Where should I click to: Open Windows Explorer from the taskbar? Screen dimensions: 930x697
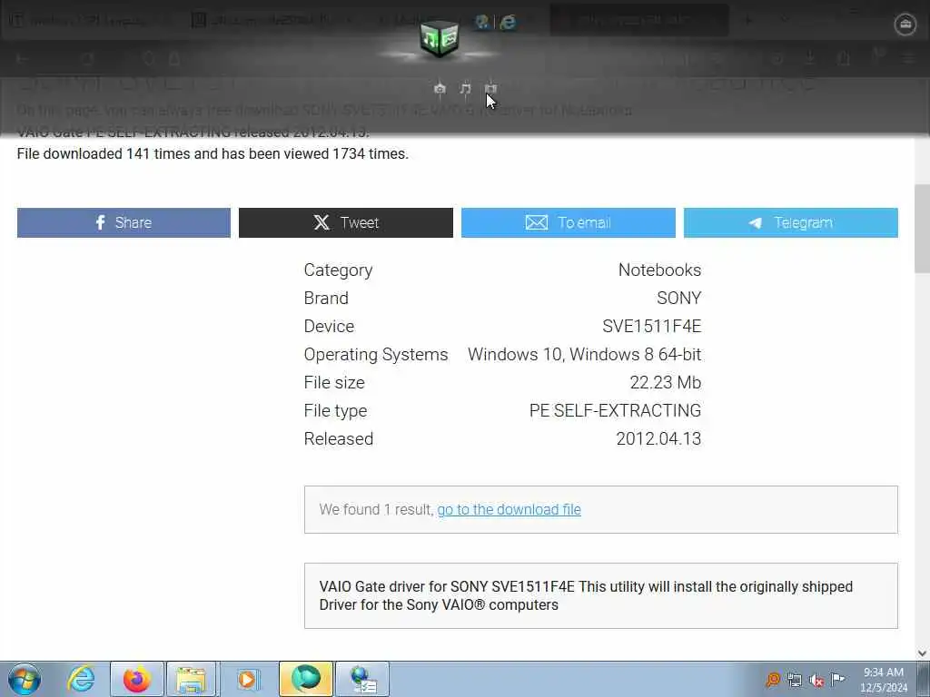pos(191,679)
